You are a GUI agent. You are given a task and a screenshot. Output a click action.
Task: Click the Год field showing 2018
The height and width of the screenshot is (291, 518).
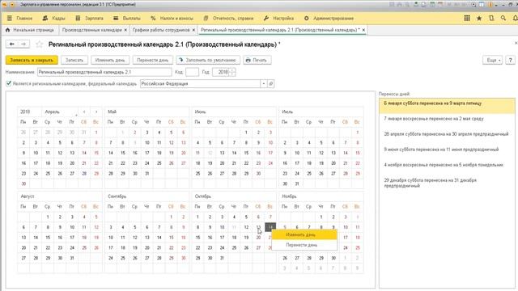[x=221, y=72]
